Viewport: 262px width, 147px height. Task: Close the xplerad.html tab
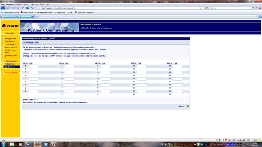pos(32,17)
